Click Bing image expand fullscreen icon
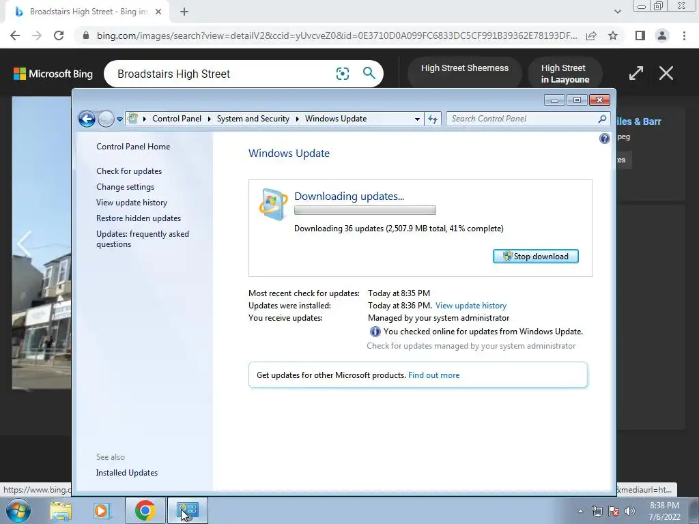 point(636,73)
